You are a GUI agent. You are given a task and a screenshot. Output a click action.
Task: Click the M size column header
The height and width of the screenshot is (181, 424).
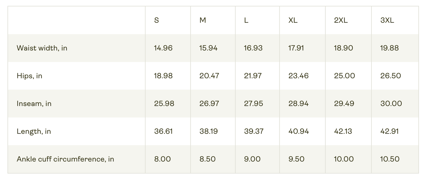[x=203, y=20]
